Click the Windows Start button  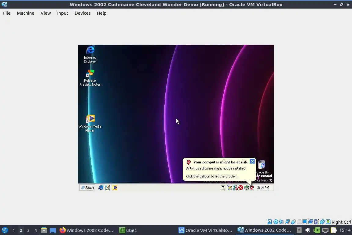point(88,188)
